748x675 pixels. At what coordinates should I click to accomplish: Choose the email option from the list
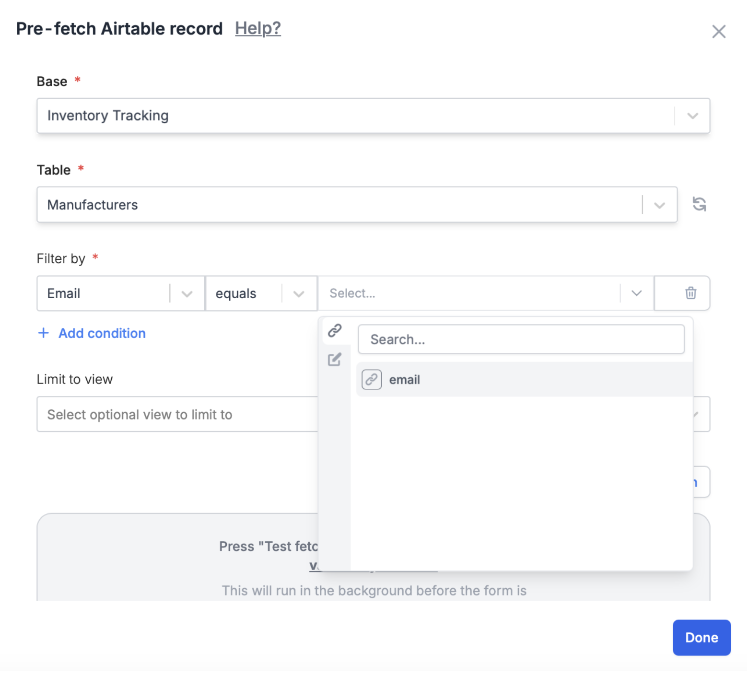click(405, 379)
